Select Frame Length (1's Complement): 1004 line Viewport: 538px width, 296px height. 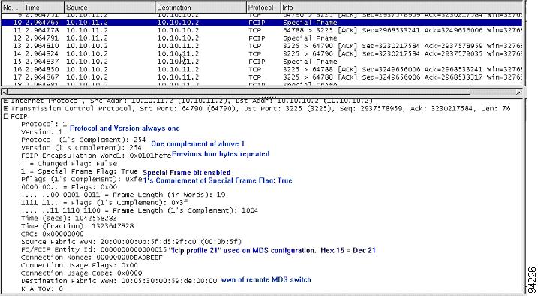pos(140,210)
